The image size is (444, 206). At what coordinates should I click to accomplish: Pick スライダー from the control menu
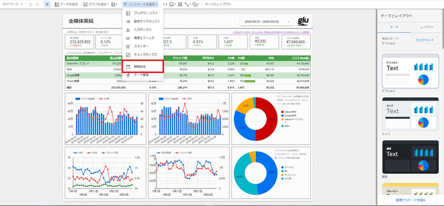pyautogui.click(x=143, y=46)
